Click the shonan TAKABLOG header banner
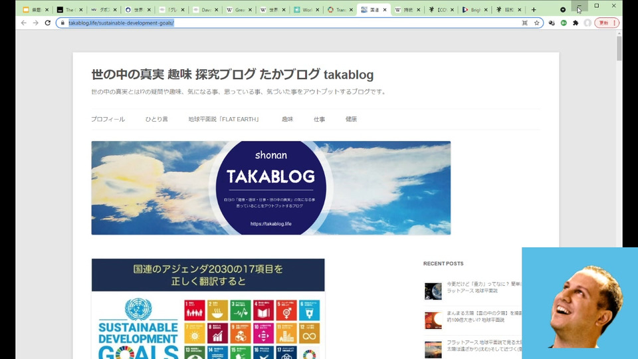This screenshot has width=638, height=359. [x=271, y=187]
